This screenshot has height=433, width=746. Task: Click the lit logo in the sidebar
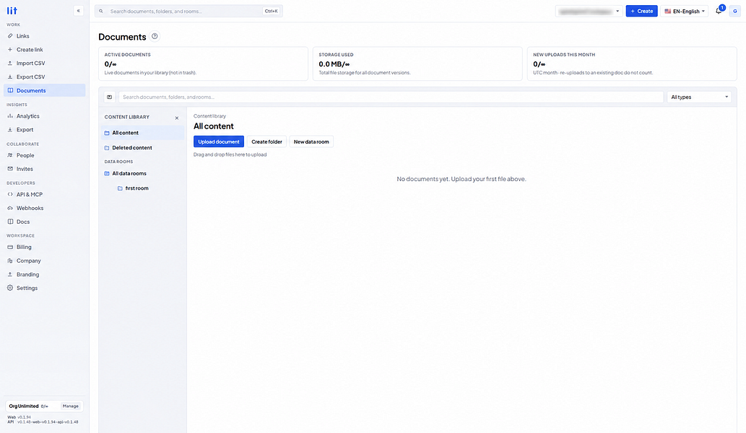[12, 10]
